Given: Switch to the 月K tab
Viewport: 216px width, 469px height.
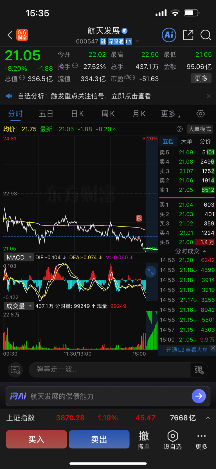Looking at the screenshot, I should coord(139,114).
